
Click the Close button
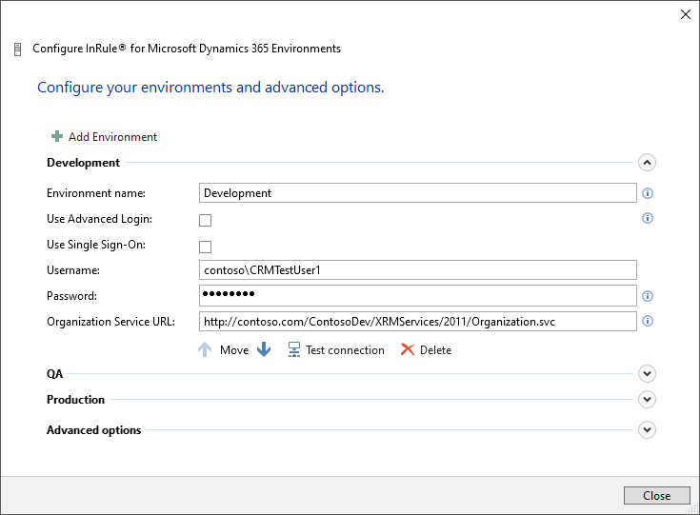[657, 495]
